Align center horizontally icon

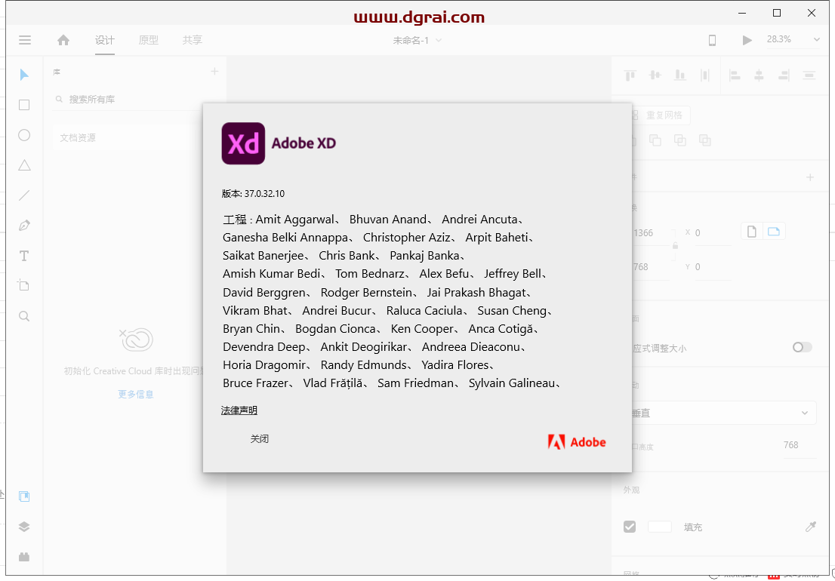(x=759, y=75)
